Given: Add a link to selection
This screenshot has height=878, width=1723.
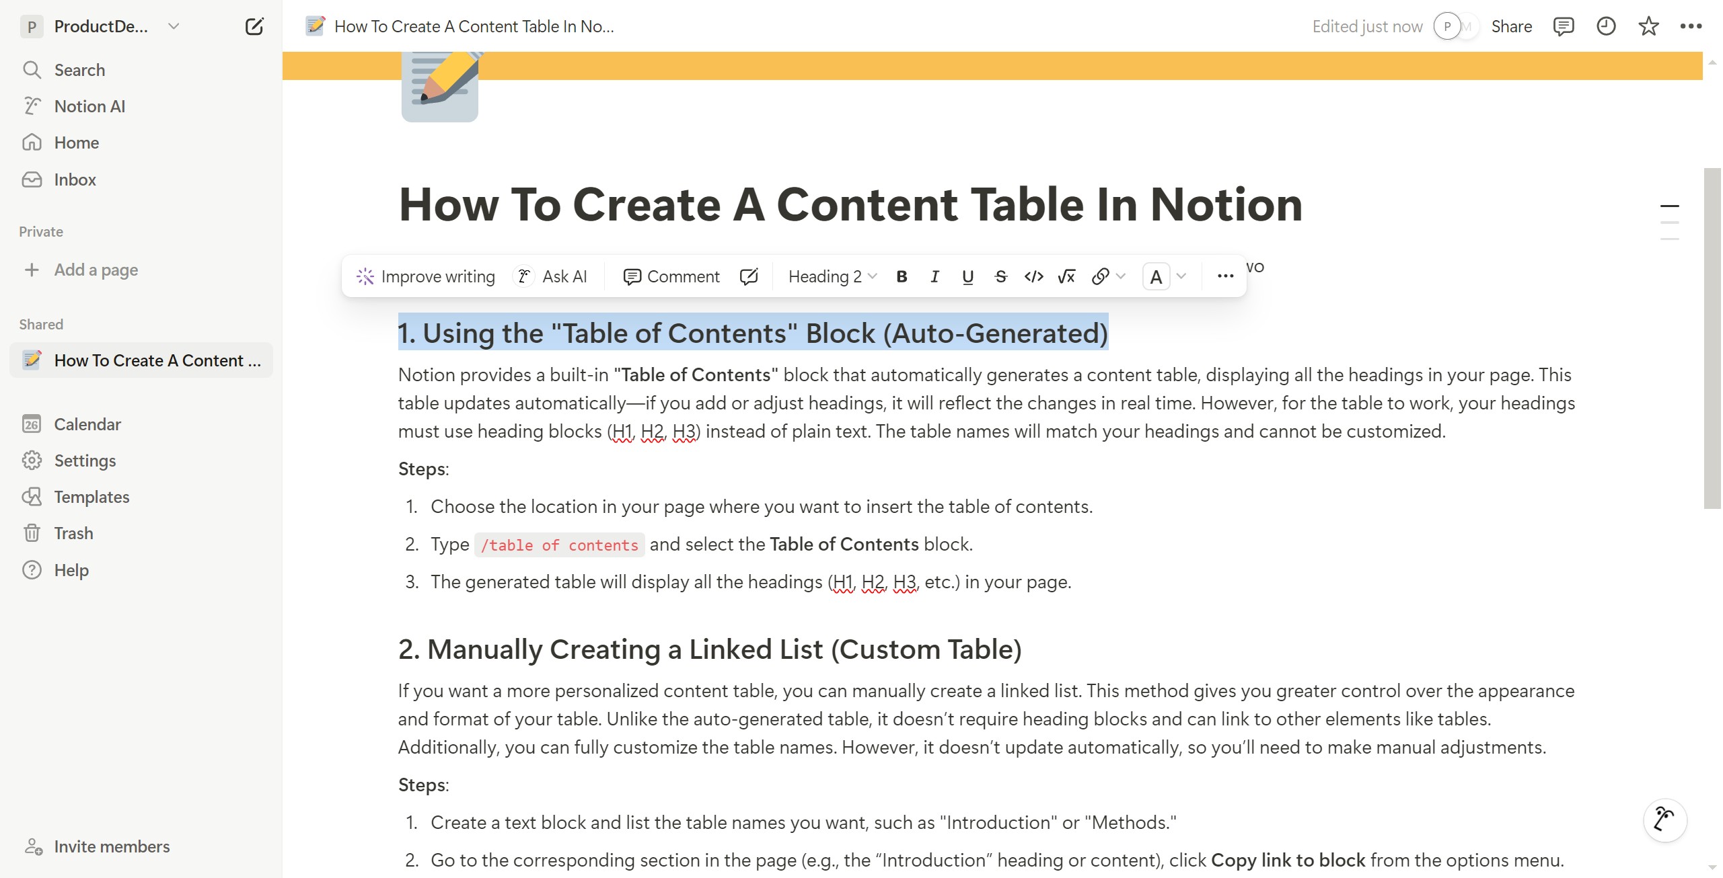Looking at the screenshot, I should click(x=1100, y=276).
